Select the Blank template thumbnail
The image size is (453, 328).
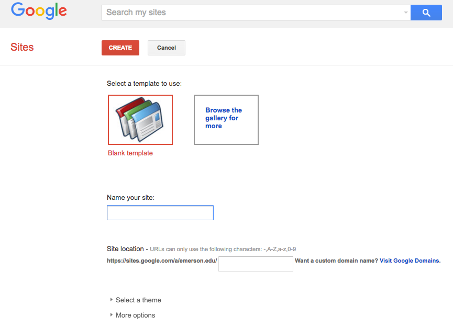click(140, 120)
